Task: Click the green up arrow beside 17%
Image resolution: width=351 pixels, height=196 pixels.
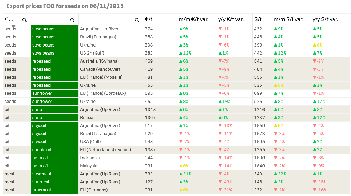Action: tap(314, 101)
